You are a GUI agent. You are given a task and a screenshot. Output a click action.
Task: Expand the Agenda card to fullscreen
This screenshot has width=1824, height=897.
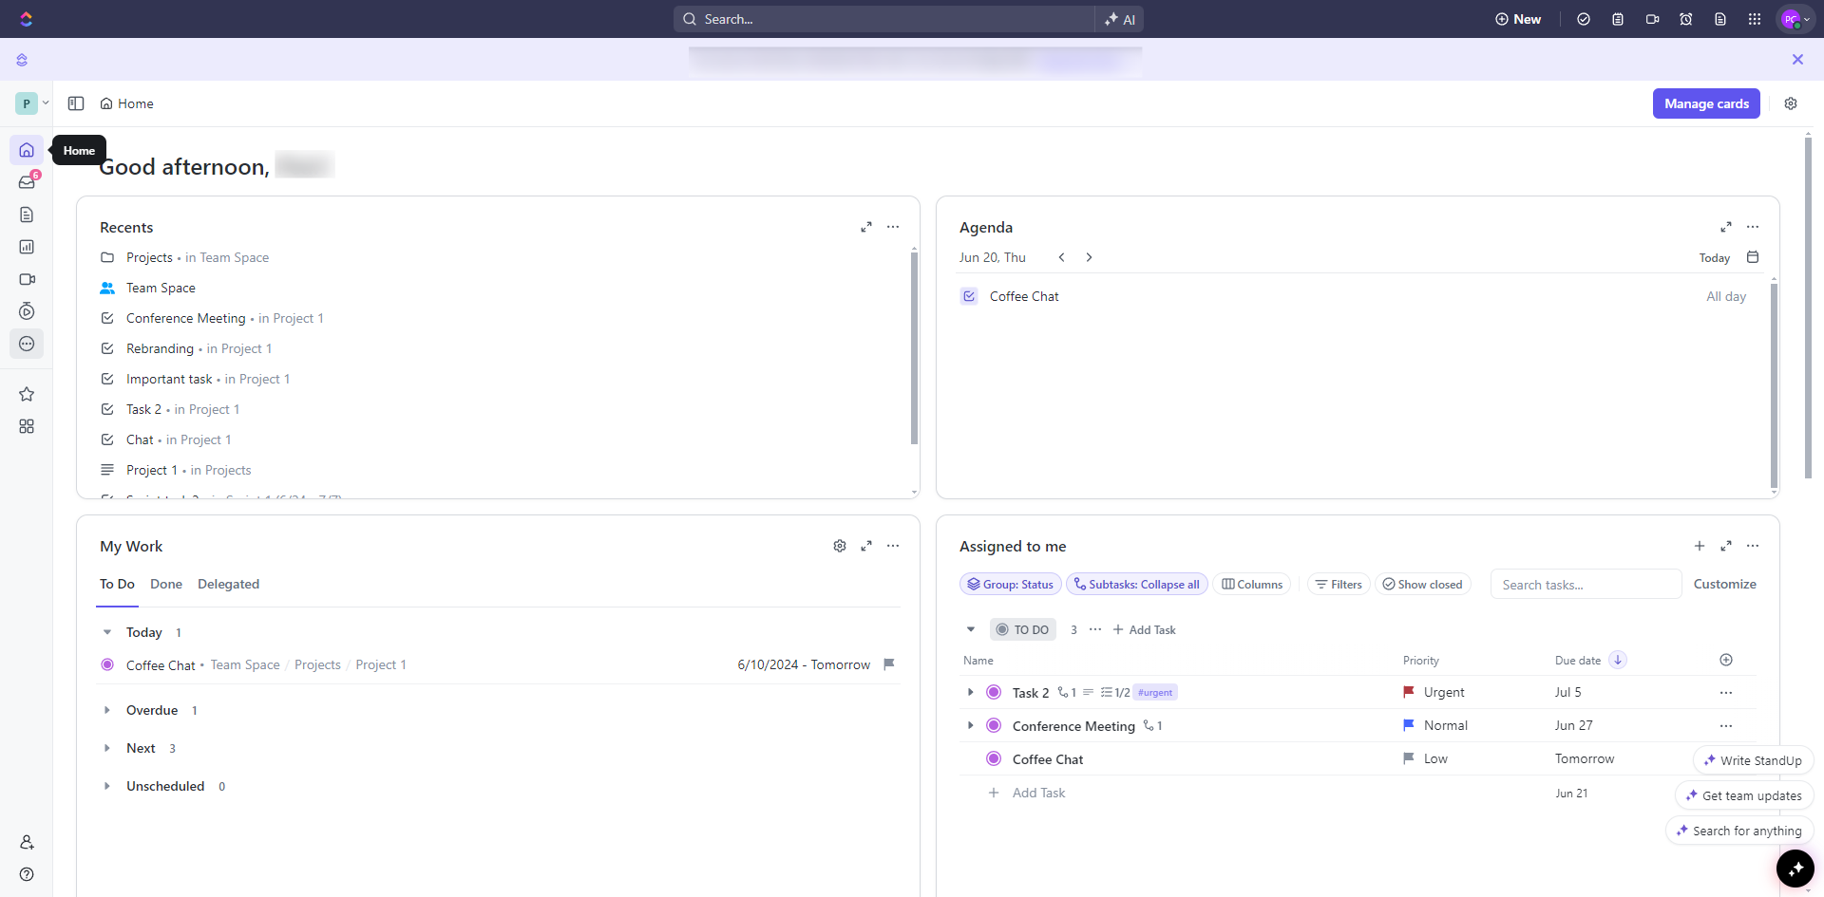pos(1726,227)
